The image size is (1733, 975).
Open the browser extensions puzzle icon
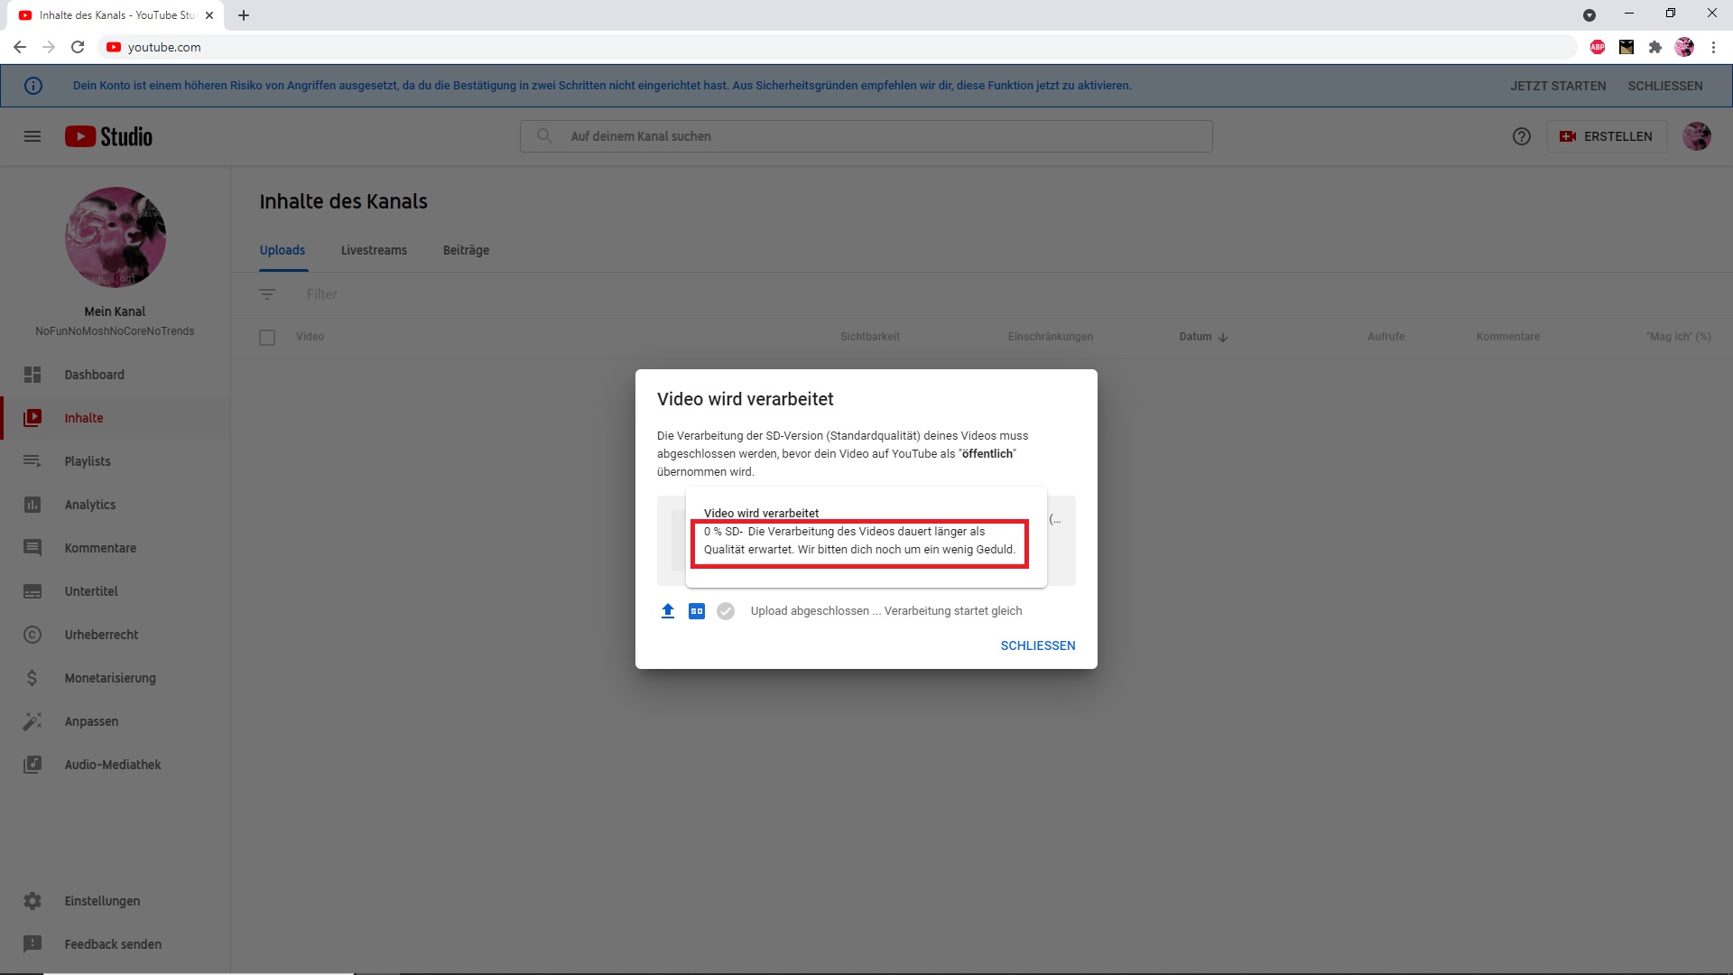1655,47
